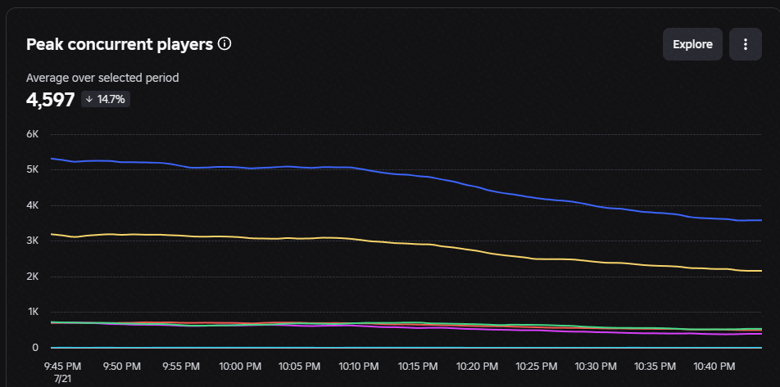Click the 10:30 PM time label
This screenshot has height=387, width=780.
coord(595,366)
